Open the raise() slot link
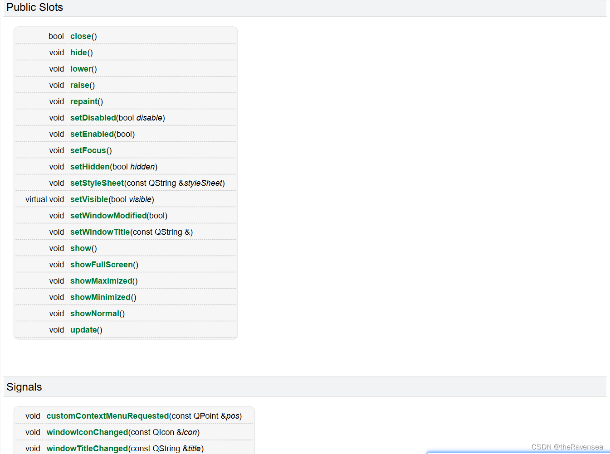This screenshot has height=454, width=610. (x=80, y=85)
